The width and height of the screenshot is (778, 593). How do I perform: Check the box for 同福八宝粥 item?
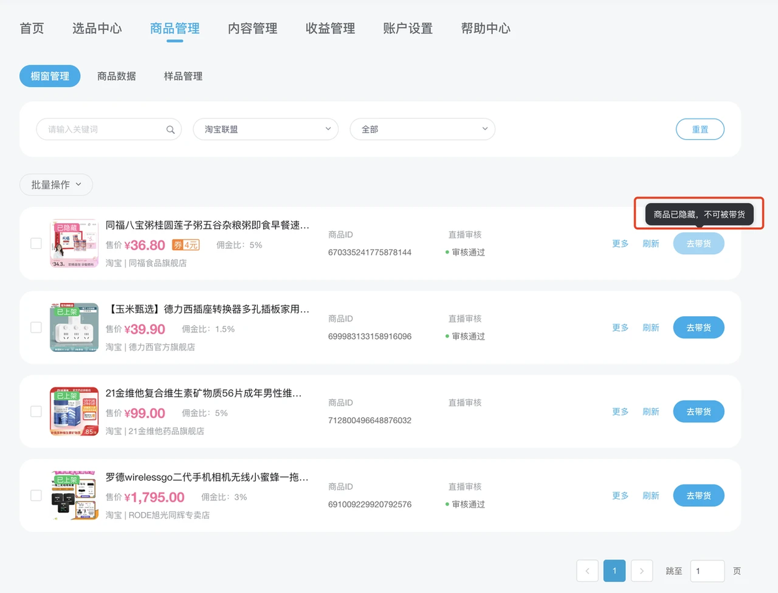[x=36, y=244]
